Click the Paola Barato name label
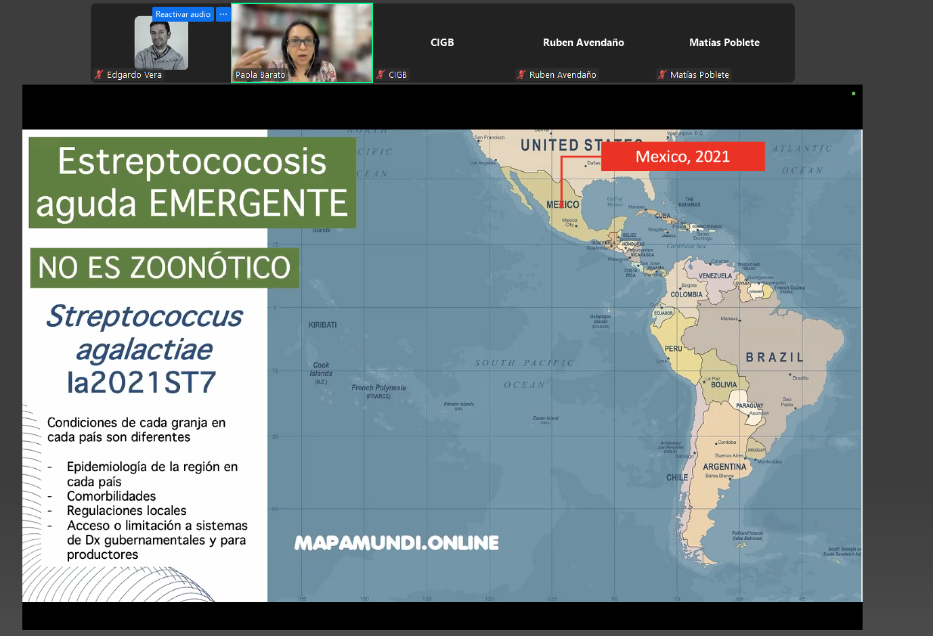The height and width of the screenshot is (636, 933). coord(261,75)
